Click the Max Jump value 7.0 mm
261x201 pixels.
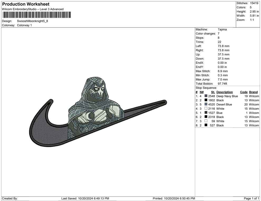click(x=223, y=79)
